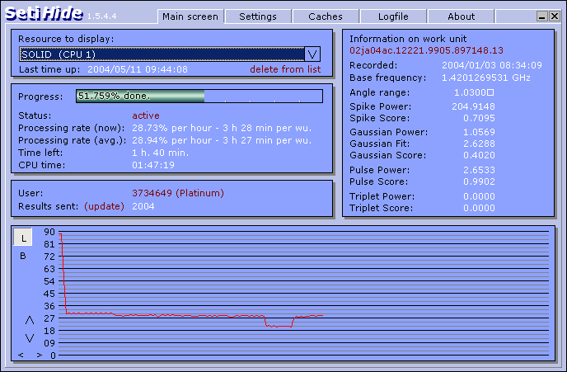
Task: Click the Results sent value 2004
Action: pyautogui.click(x=143, y=206)
